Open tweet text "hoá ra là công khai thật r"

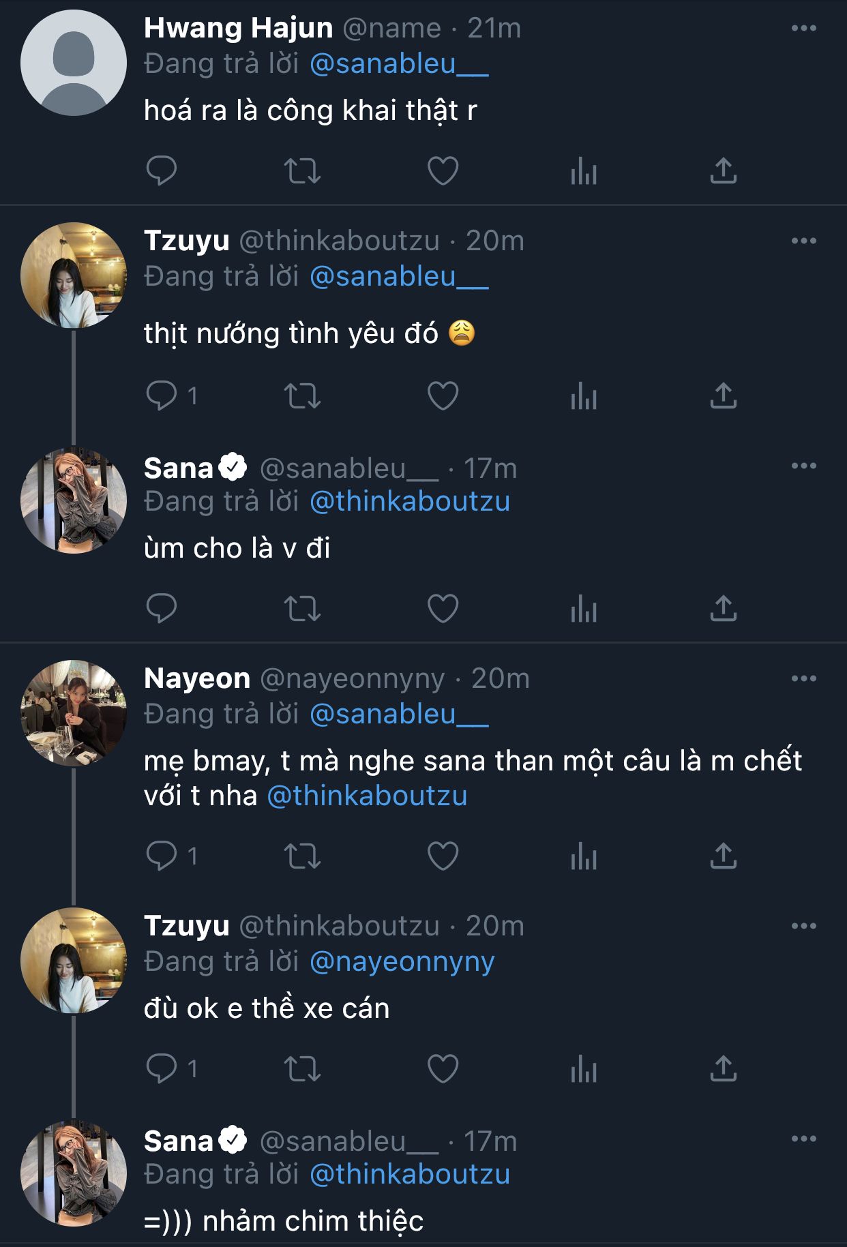[x=310, y=110]
